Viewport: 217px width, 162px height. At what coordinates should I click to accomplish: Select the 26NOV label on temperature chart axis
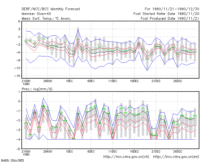[48, 81]
